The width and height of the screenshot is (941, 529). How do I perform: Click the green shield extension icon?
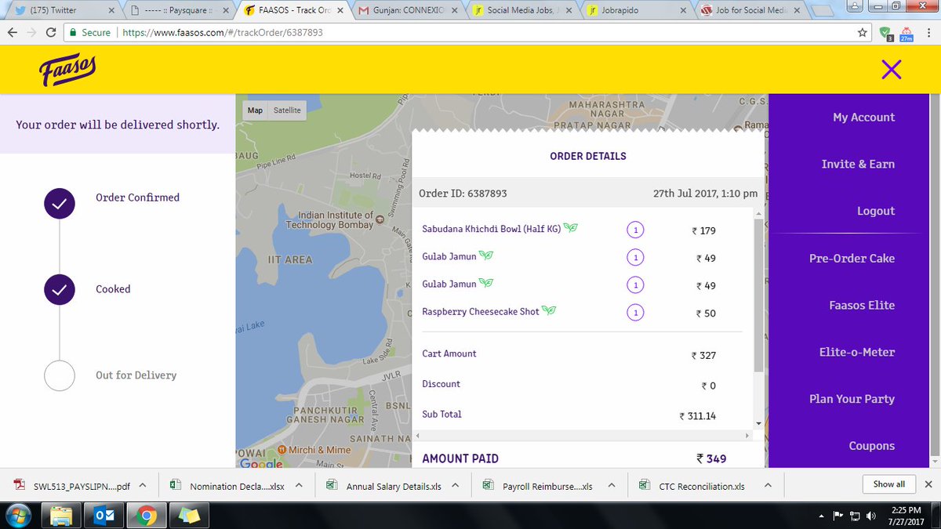point(885,33)
